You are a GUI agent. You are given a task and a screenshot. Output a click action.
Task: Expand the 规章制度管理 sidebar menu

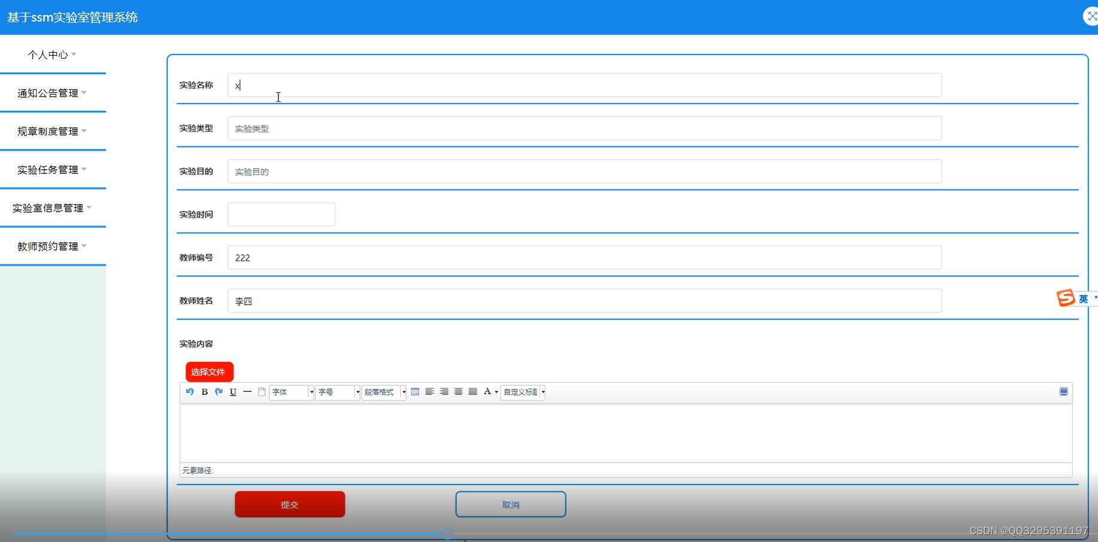(x=53, y=131)
